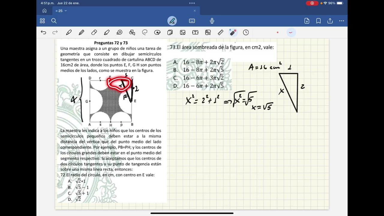Select the Highlighter tool
This screenshot has height=216, width=384.
[x=107, y=32]
